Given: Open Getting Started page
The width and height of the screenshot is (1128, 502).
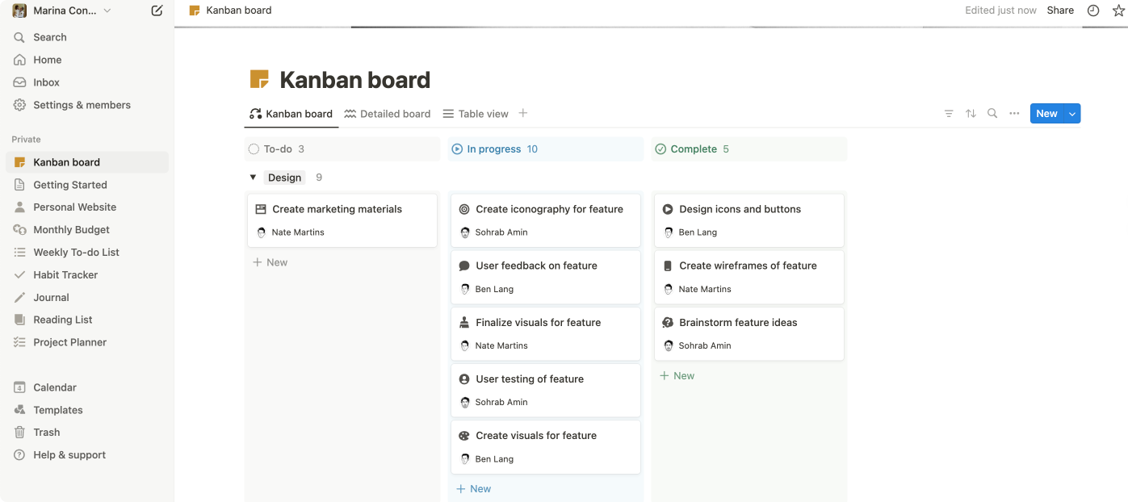Looking at the screenshot, I should point(87,185).
